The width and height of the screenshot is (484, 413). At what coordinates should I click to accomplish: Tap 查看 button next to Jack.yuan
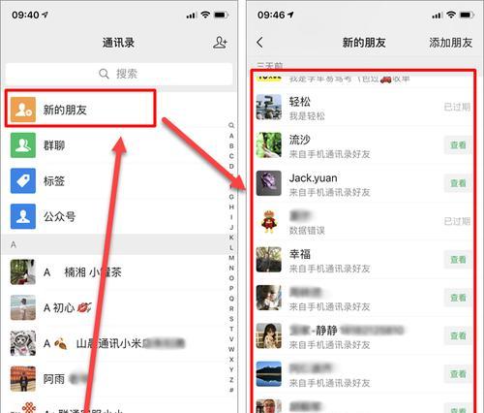point(458,183)
